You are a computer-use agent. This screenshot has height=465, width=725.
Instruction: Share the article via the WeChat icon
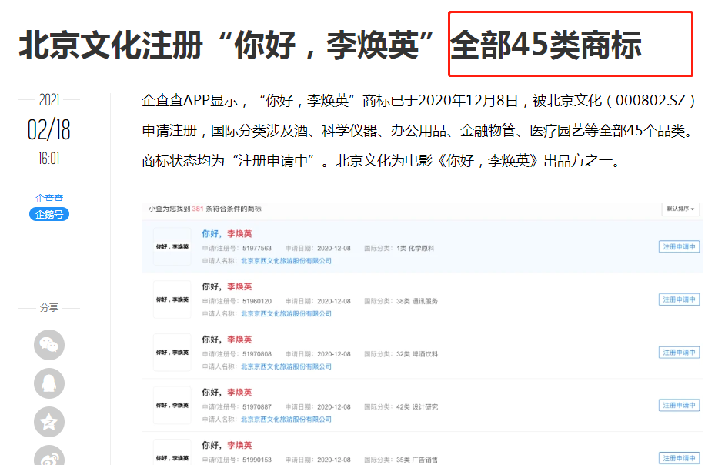48,345
